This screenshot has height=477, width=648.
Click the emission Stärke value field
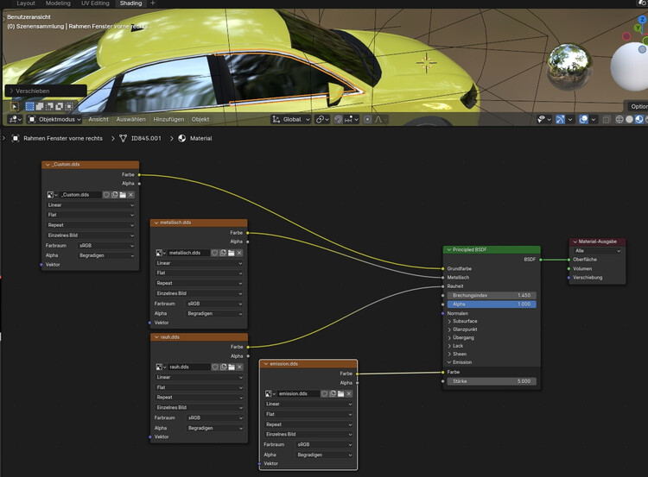point(492,380)
